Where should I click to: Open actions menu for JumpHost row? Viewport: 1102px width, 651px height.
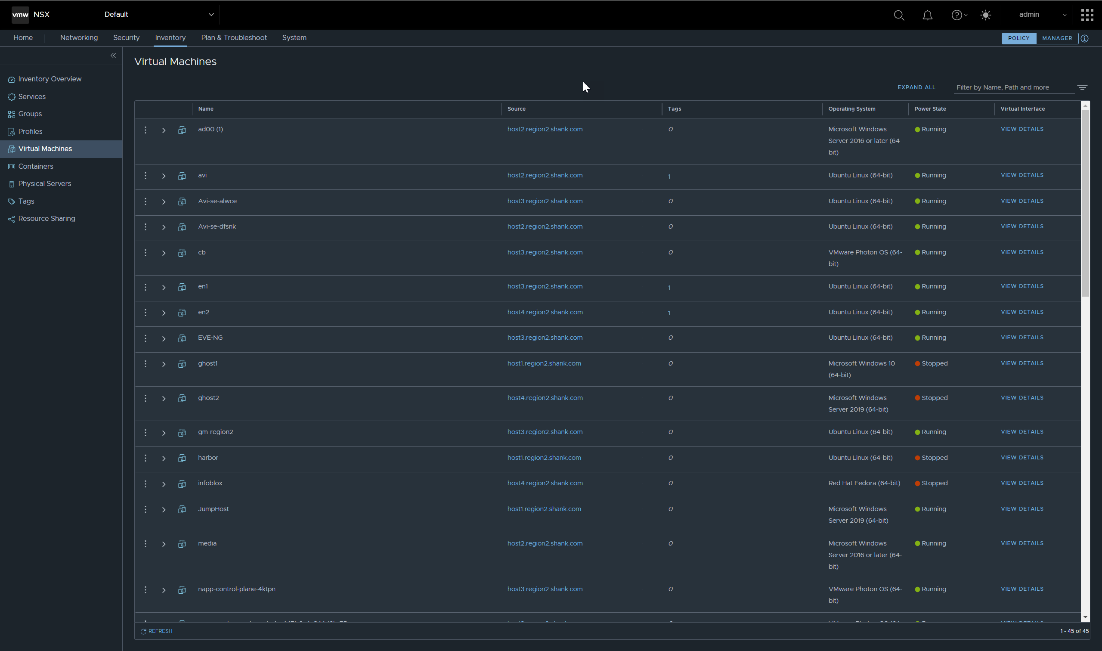click(x=145, y=510)
